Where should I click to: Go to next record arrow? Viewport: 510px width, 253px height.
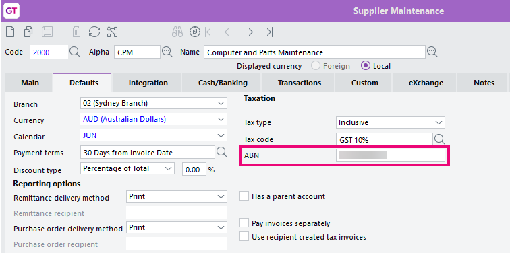pyautogui.click(x=248, y=32)
